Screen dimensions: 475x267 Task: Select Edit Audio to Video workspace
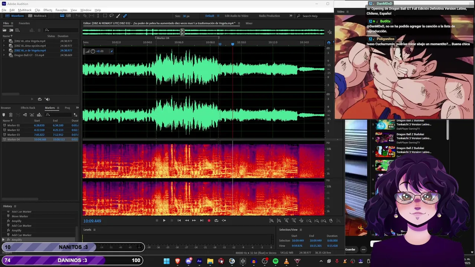point(236,16)
